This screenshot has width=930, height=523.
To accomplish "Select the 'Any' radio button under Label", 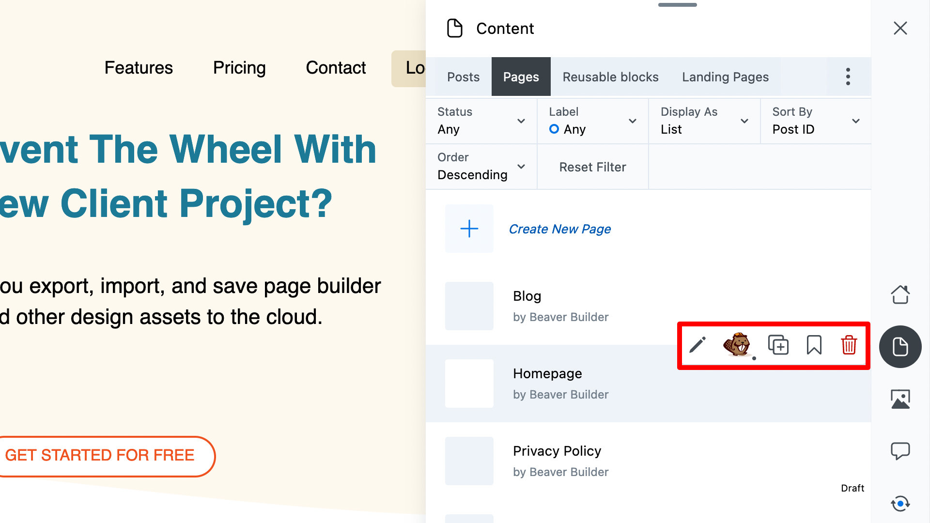I will coord(553,129).
